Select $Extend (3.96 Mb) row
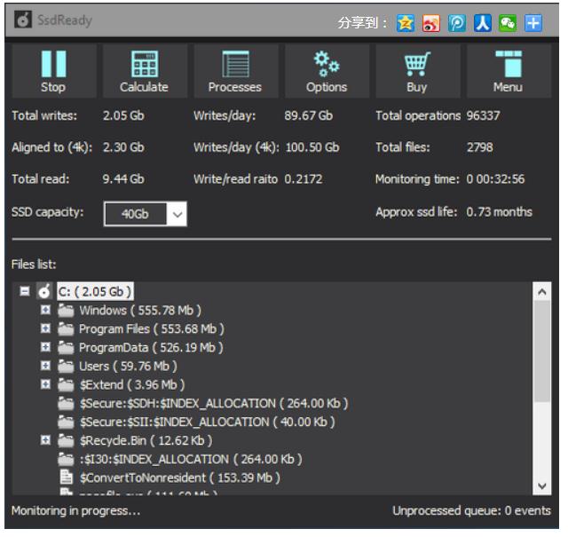This screenshot has height=537, width=568. (132, 385)
